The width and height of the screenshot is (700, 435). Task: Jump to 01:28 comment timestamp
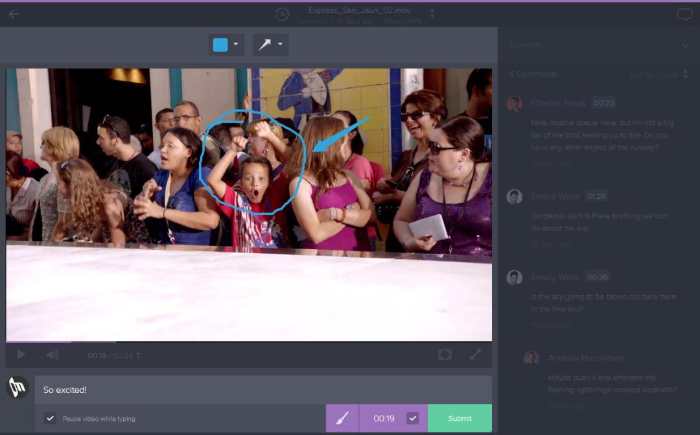click(x=596, y=196)
